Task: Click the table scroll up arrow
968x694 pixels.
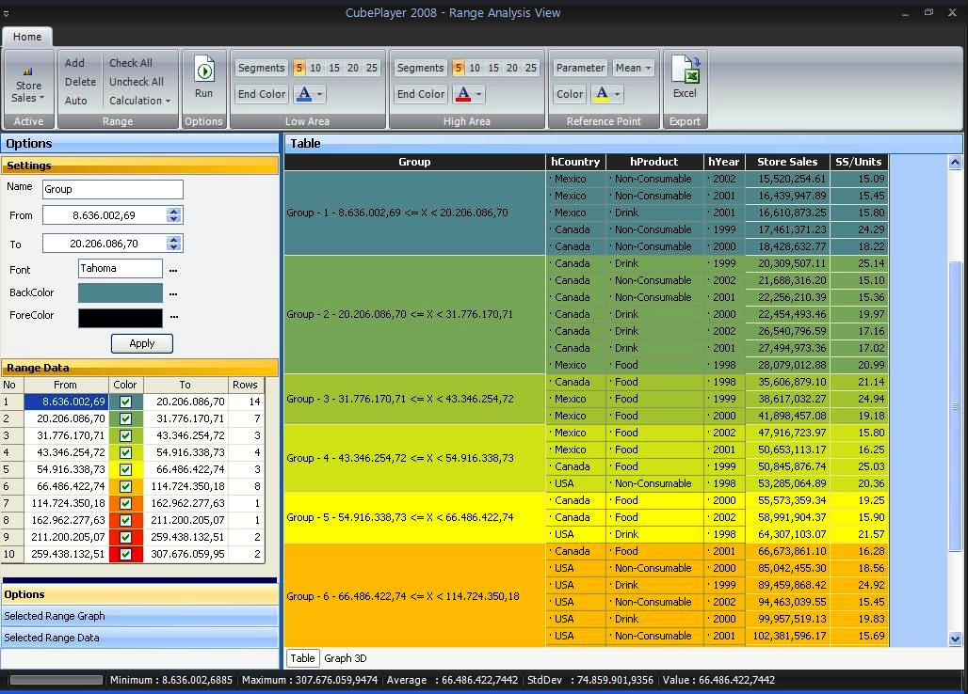Action: click(955, 163)
